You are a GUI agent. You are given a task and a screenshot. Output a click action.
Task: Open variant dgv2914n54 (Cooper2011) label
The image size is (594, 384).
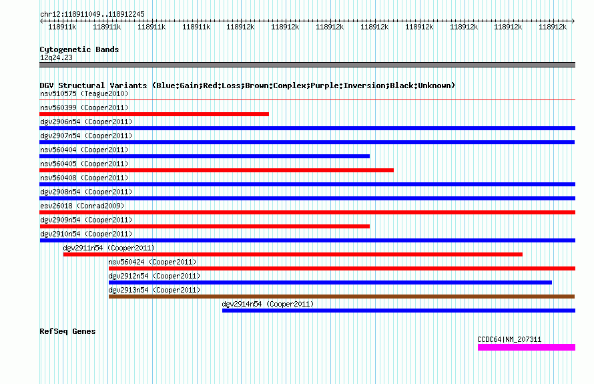point(268,304)
